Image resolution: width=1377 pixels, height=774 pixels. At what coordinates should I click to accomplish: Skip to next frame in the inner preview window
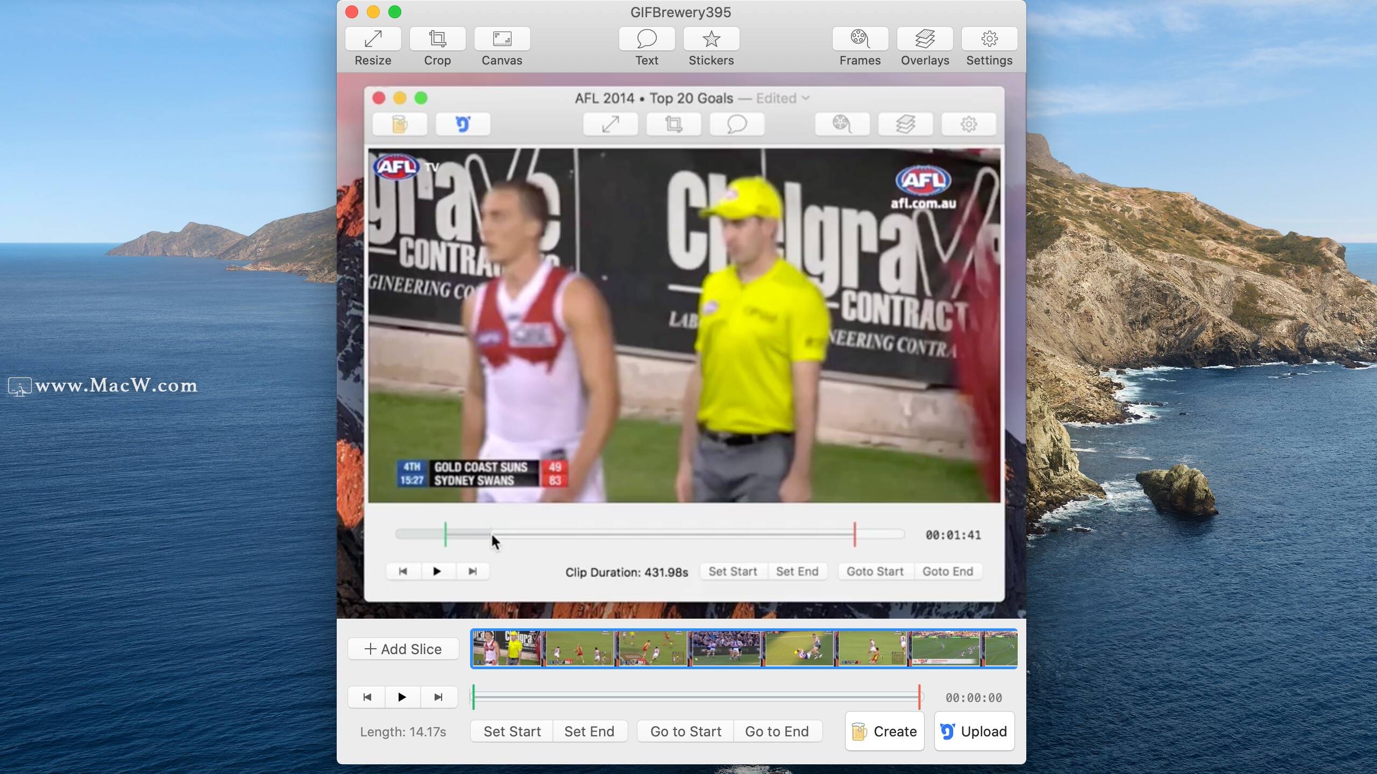pos(472,571)
